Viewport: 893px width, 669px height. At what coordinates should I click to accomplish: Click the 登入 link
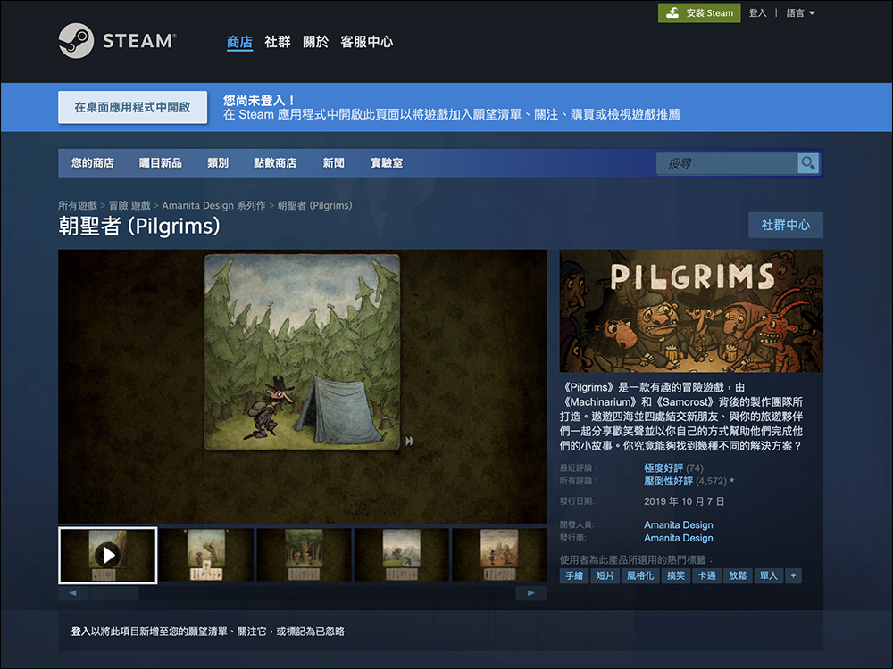(757, 13)
